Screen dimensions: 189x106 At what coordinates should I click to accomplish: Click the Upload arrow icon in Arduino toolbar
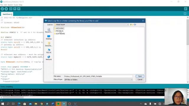pos(6,9)
